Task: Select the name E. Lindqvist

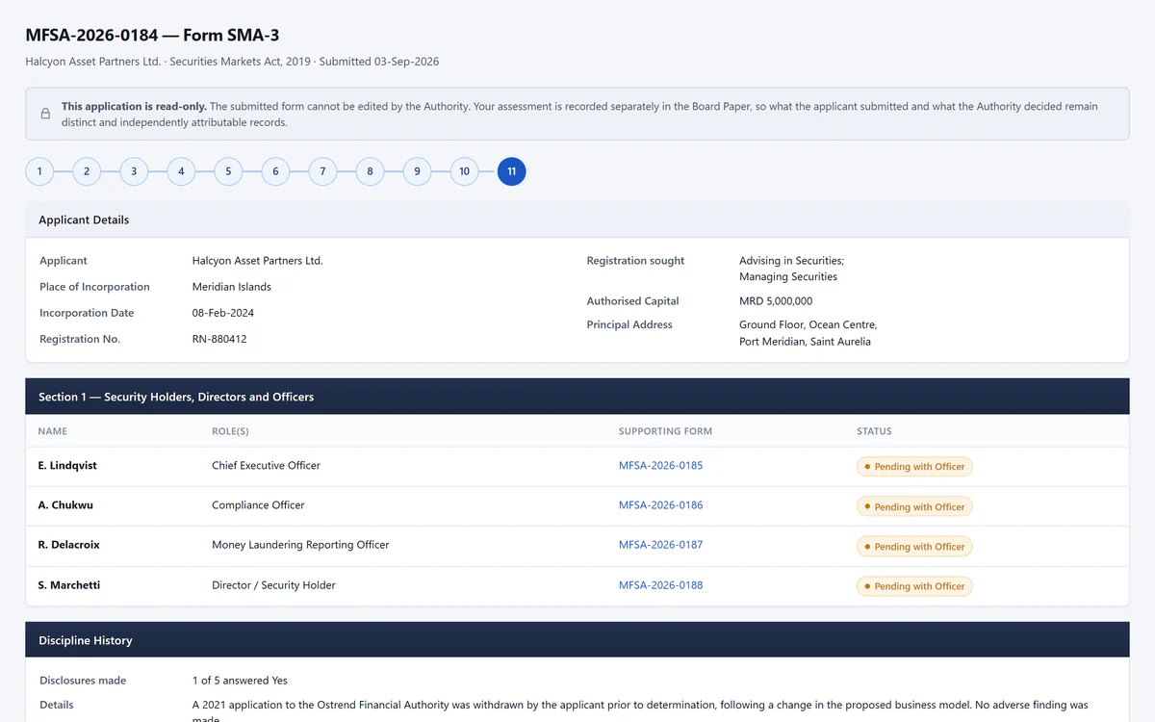Action: point(67,465)
